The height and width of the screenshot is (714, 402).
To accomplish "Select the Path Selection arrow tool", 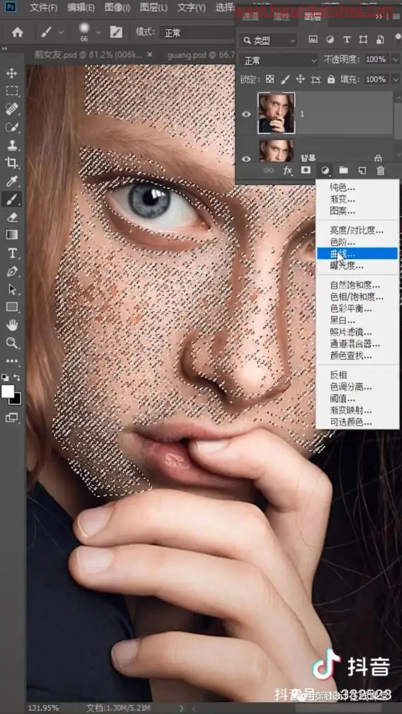I will point(11,289).
